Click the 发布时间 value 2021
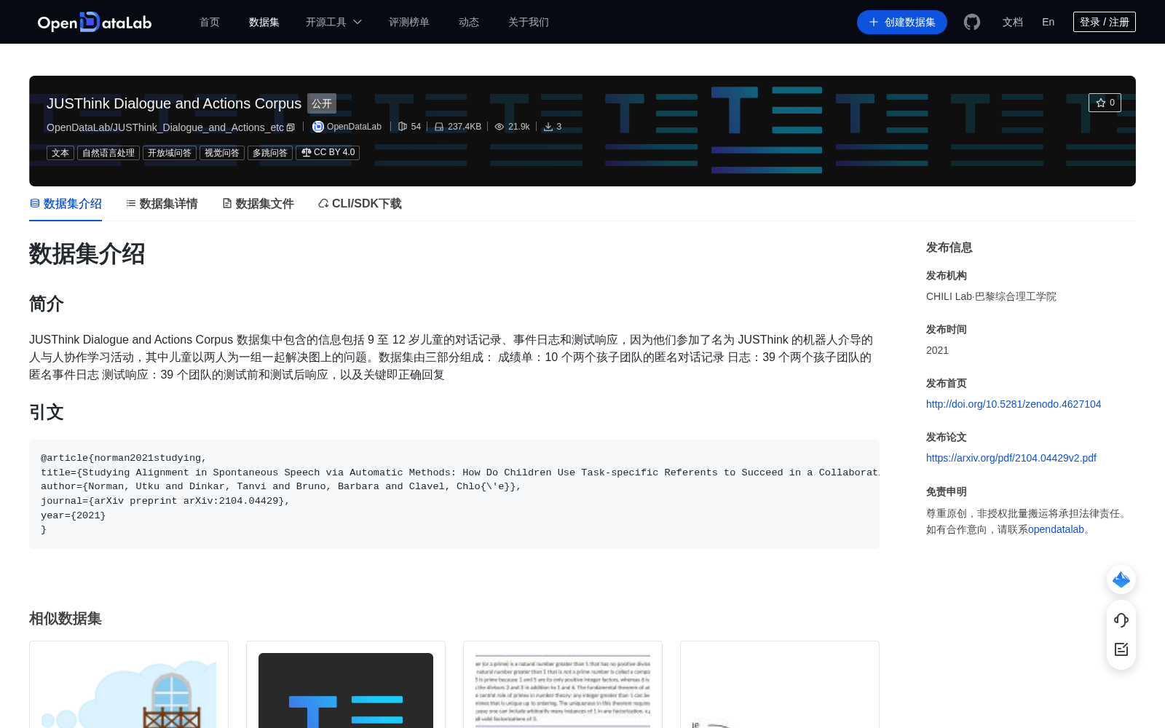 [x=937, y=350]
